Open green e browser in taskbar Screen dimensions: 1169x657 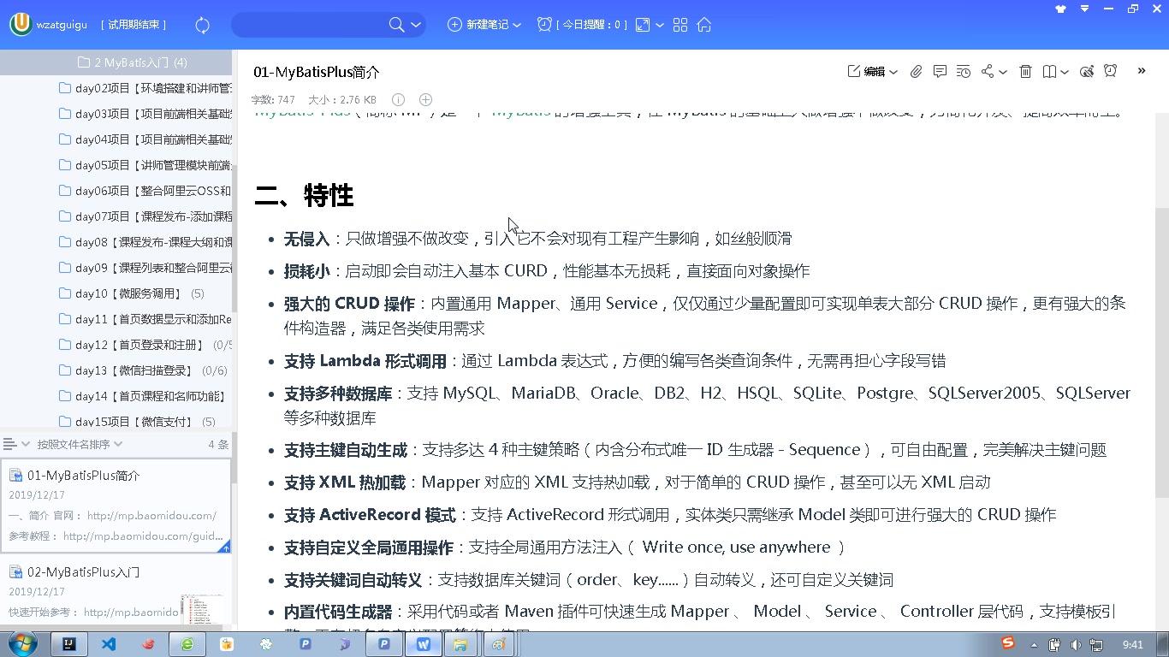(x=187, y=644)
